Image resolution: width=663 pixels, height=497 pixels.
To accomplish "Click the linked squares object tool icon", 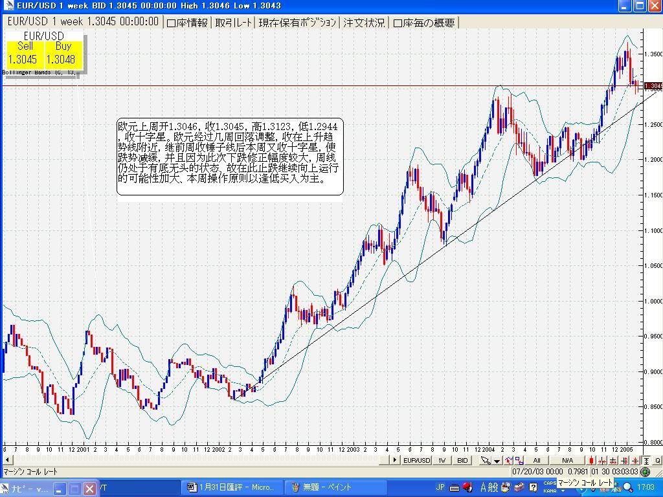I will click(519, 460).
